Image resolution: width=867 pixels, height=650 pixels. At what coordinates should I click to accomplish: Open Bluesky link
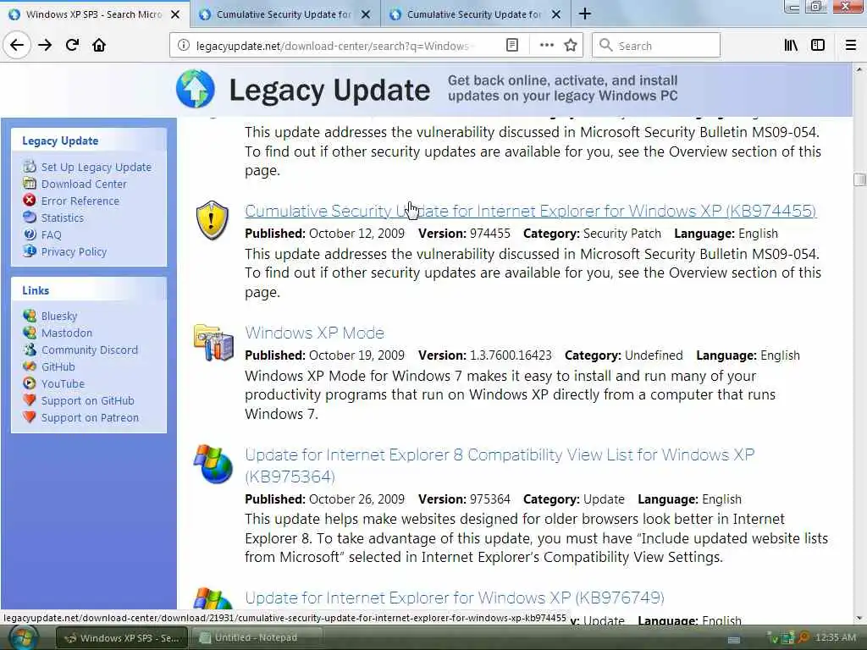click(59, 317)
